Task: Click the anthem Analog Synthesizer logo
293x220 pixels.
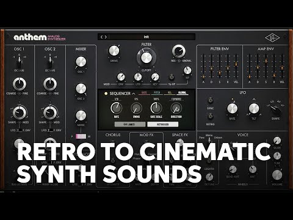Action: [x=40, y=37]
